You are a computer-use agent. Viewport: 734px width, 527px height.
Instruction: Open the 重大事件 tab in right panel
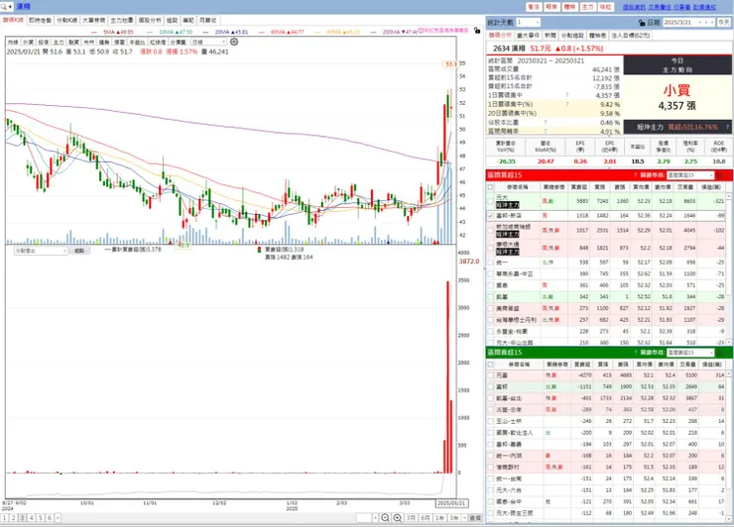click(528, 35)
